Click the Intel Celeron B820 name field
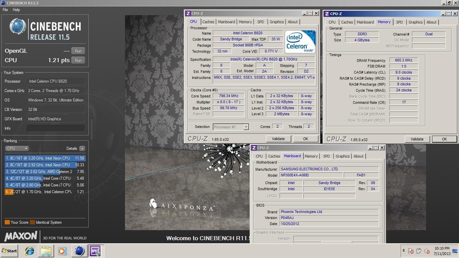This screenshot has height=258, width=459. pos(248,33)
